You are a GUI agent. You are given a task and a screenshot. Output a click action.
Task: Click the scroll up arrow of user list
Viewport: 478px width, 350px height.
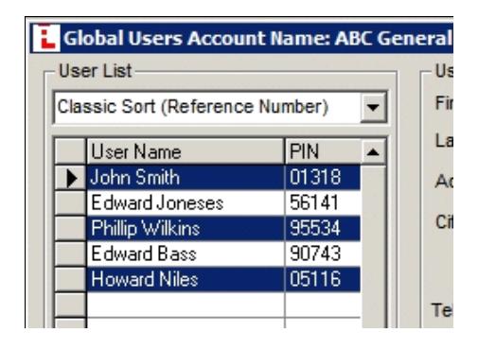[373, 152]
